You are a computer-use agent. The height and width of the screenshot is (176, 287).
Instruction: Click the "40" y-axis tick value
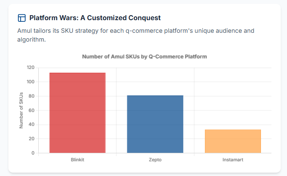32,125
